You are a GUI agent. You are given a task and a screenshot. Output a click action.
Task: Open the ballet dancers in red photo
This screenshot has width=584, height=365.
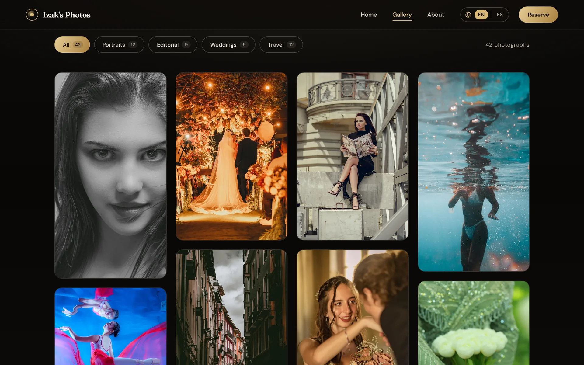110,326
